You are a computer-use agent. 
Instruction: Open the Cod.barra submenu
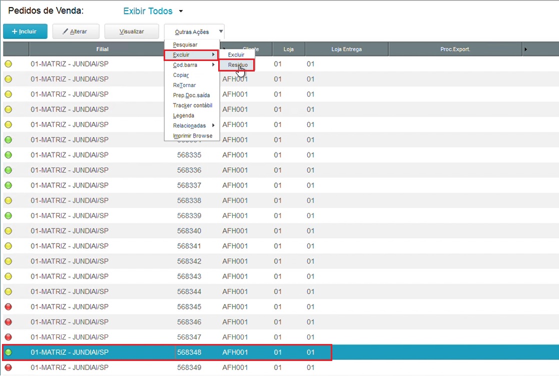pyautogui.click(x=192, y=65)
